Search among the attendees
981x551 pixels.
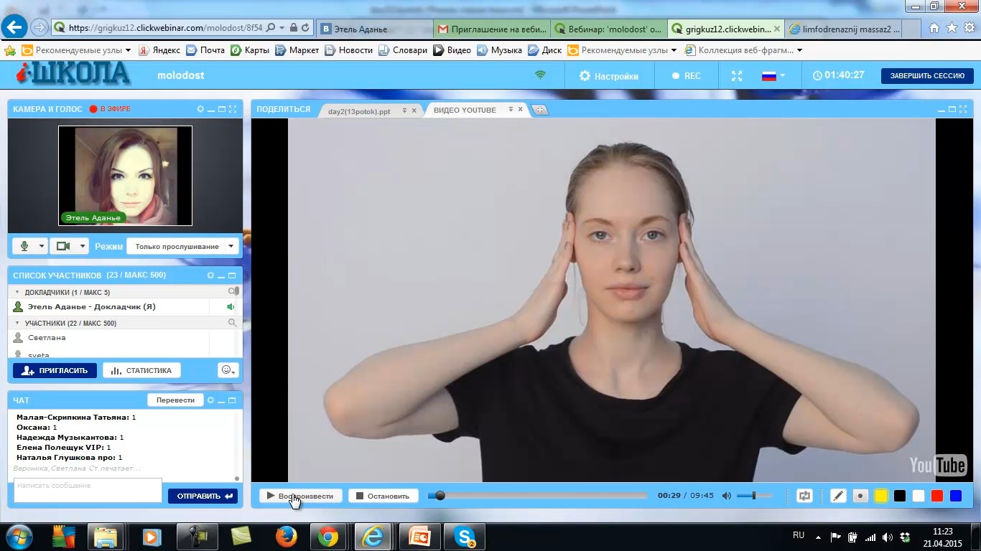pos(232,323)
